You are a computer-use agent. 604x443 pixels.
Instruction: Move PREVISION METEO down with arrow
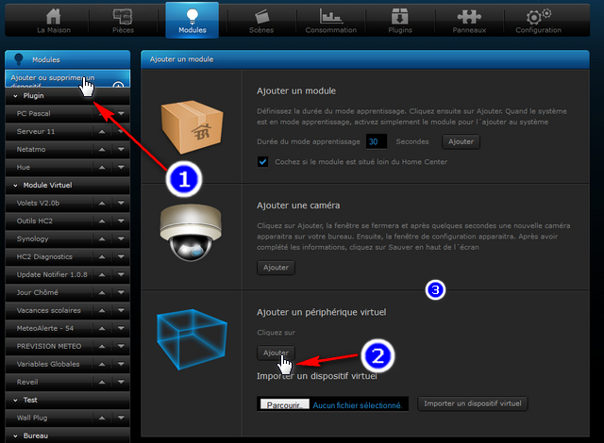(121, 346)
